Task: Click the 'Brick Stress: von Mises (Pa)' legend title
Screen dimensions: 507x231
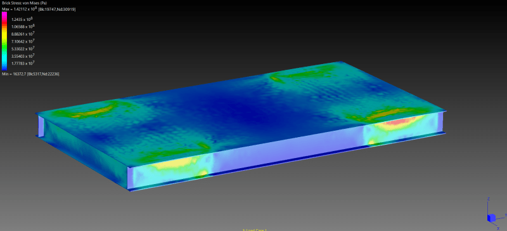Action: coord(24,3)
